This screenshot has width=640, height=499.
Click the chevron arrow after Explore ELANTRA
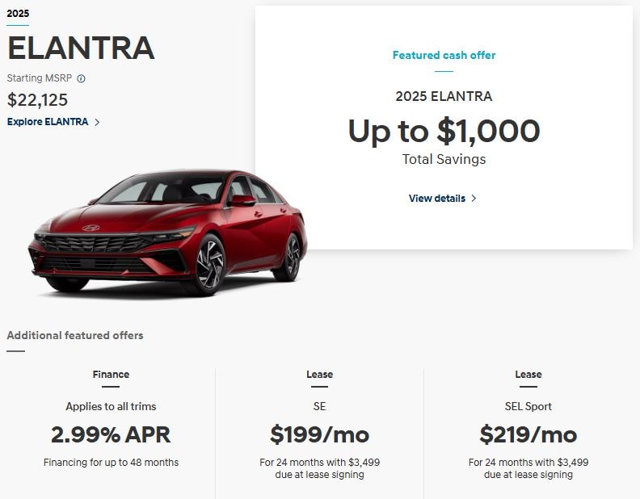pyautogui.click(x=97, y=123)
